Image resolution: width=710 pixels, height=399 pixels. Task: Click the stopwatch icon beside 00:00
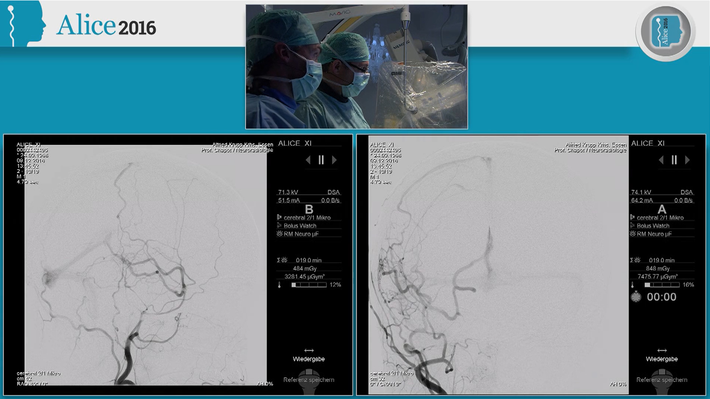point(636,297)
